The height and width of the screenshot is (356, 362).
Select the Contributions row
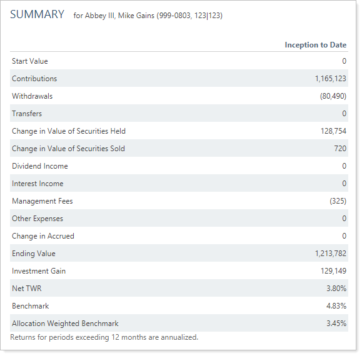click(179, 79)
